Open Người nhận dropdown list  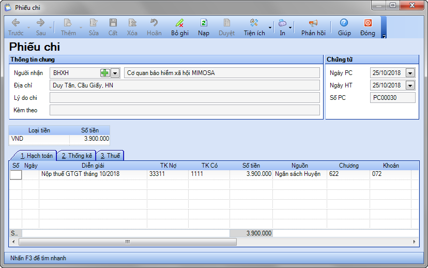coord(115,73)
